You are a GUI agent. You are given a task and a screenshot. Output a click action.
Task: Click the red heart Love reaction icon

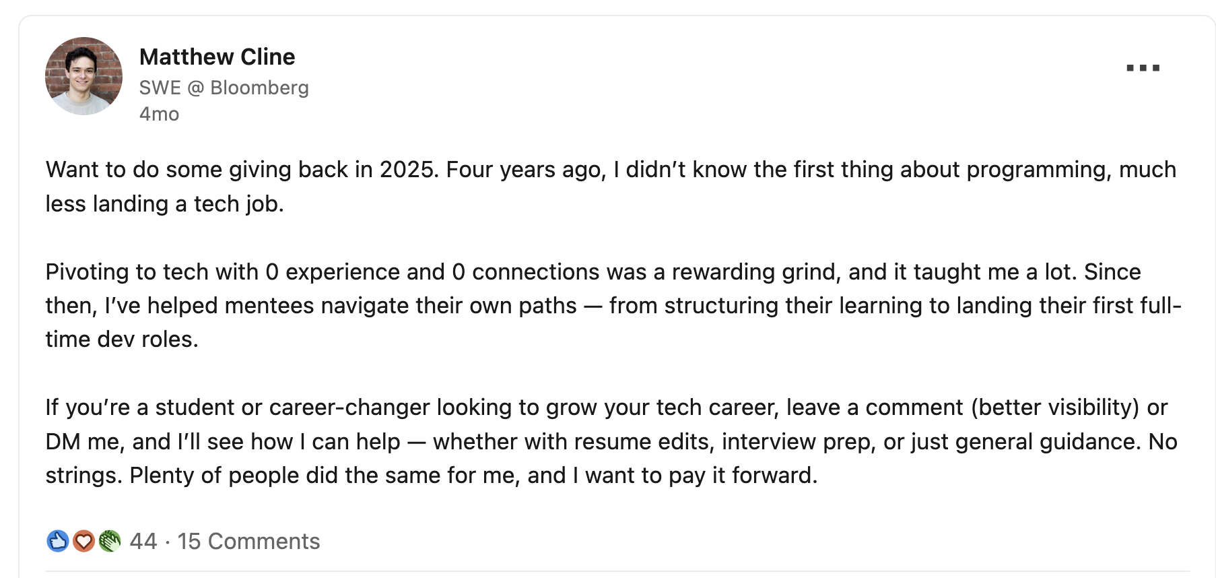[x=83, y=541]
